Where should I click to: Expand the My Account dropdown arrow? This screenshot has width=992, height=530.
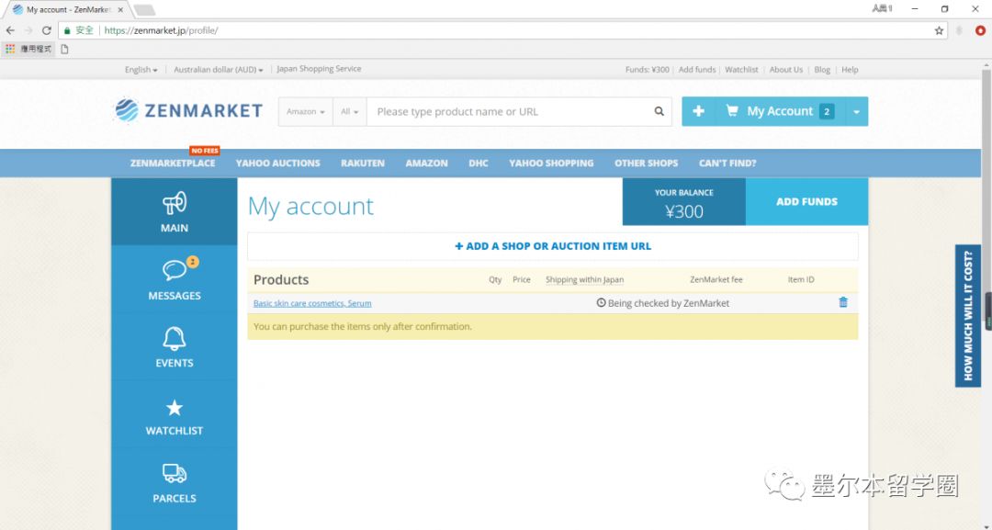point(857,111)
